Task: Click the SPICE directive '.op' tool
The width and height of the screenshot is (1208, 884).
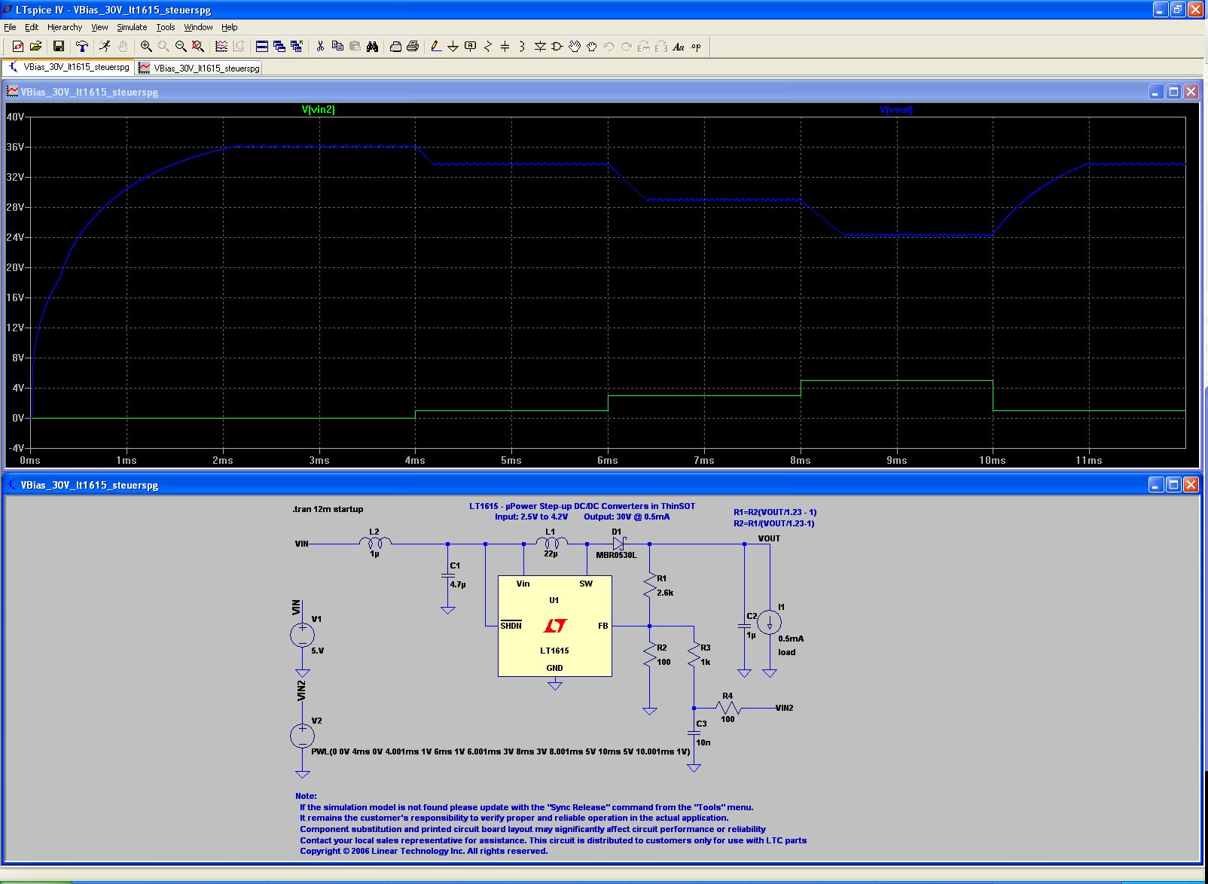Action: [x=696, y=47]
